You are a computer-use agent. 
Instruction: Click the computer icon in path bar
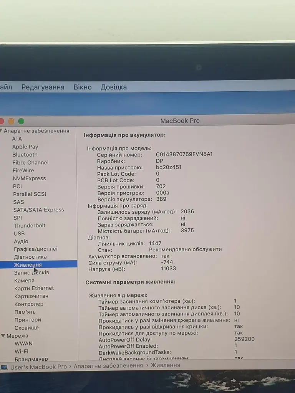(4, 367)
